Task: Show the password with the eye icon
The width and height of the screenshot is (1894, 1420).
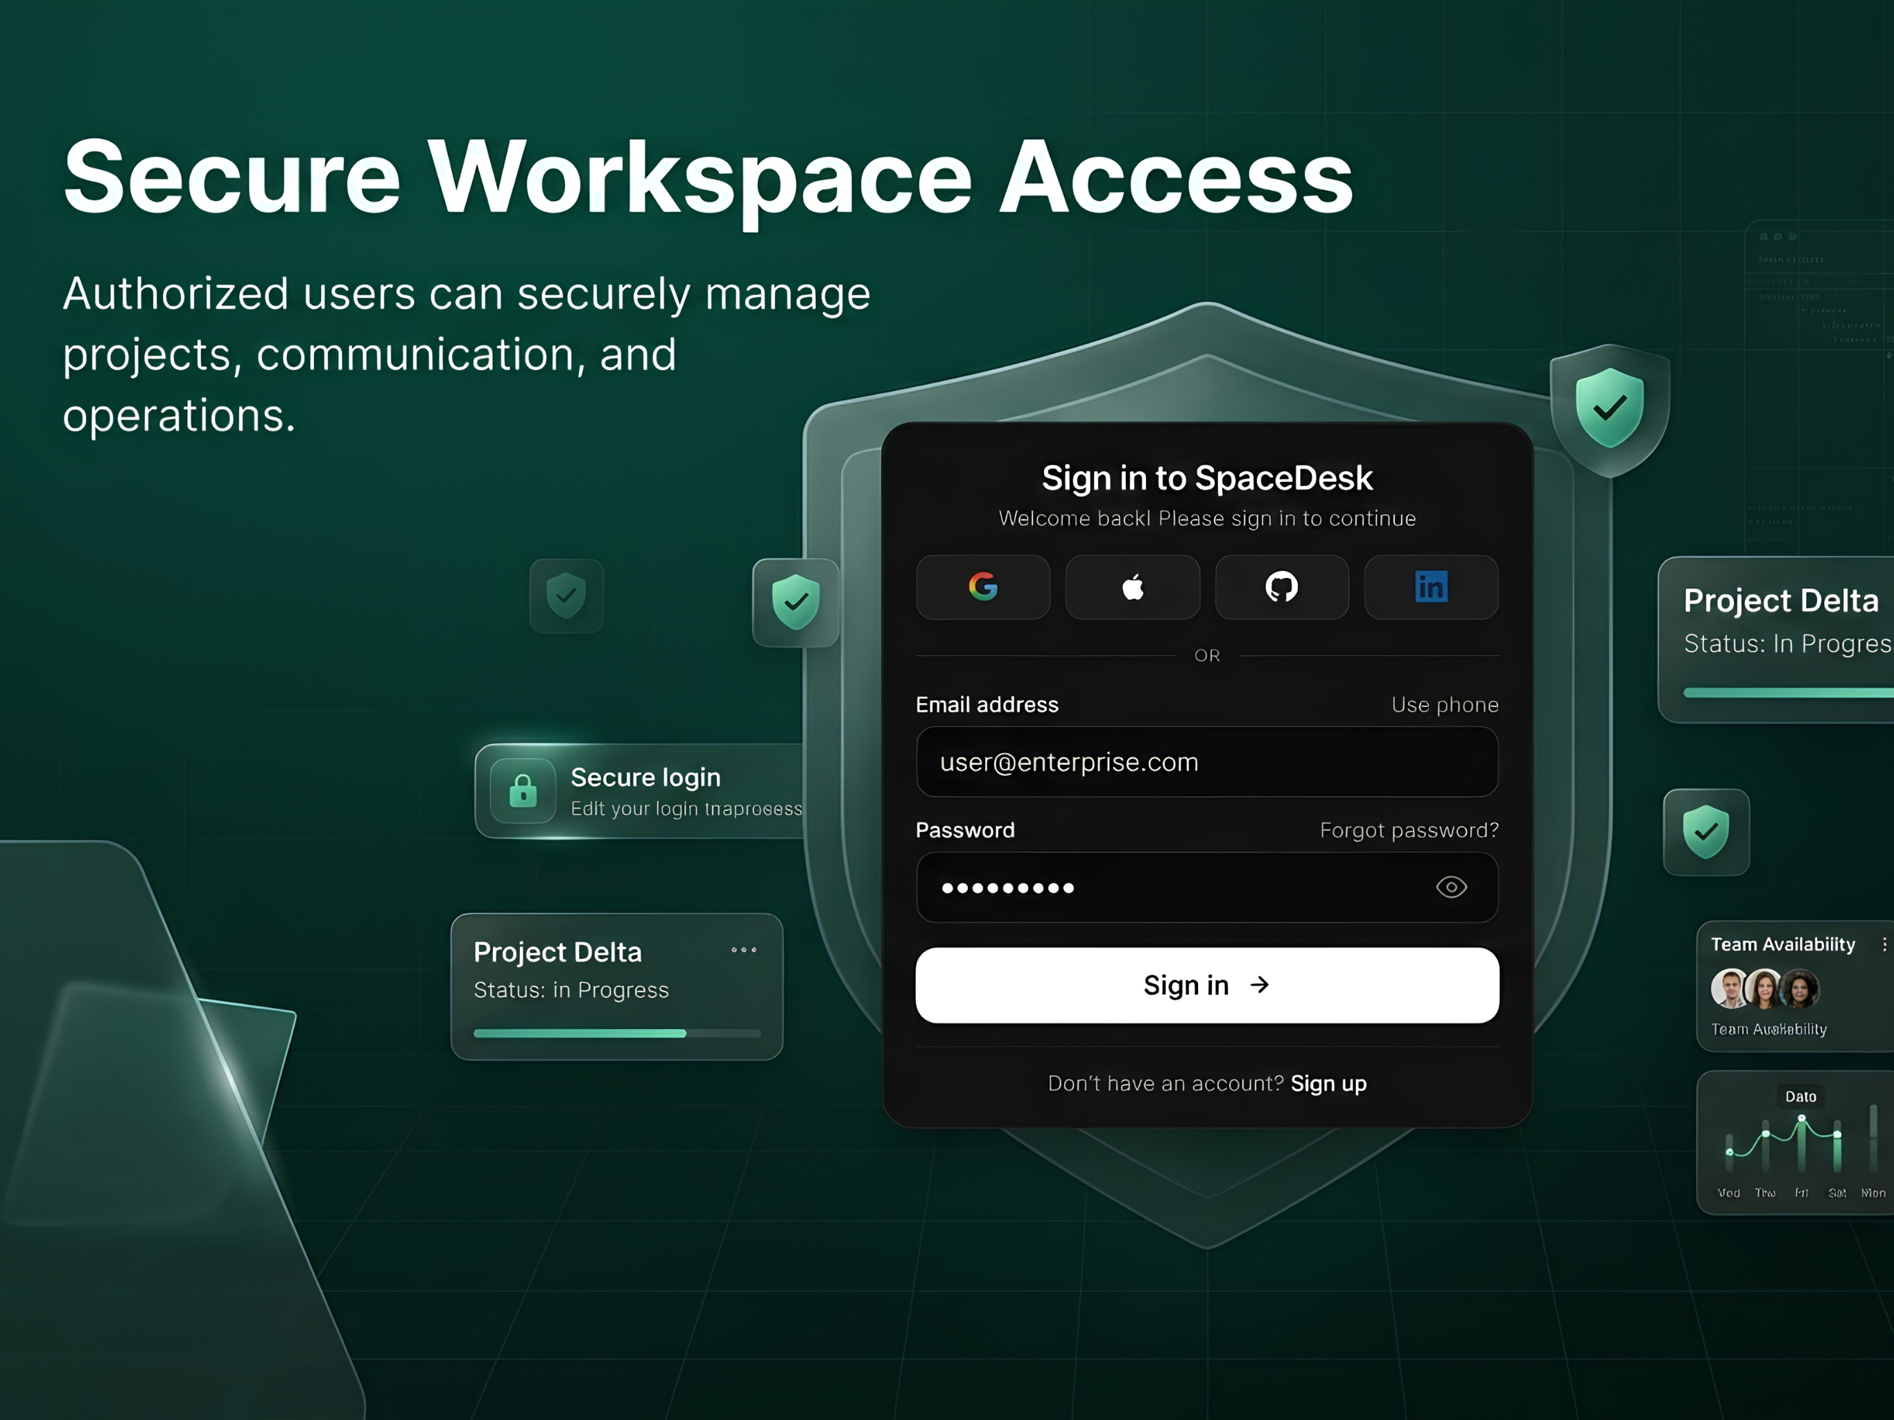Action: pyautogui.click(x=1451, y=887)
